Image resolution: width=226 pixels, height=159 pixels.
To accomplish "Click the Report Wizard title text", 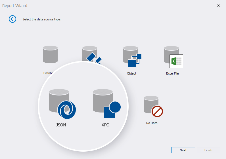I will 15,6.
